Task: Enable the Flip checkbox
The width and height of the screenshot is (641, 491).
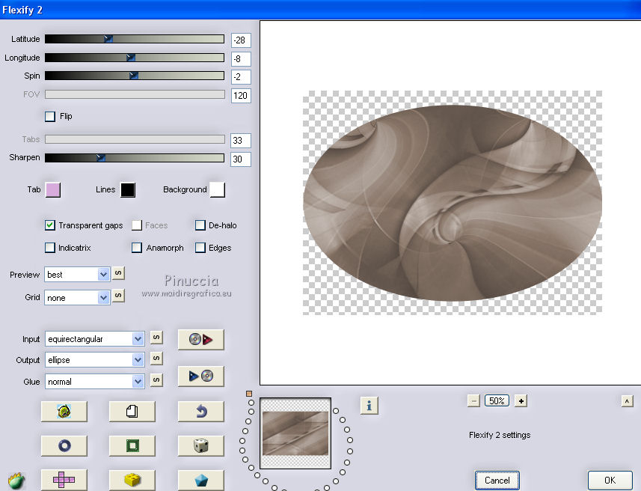Action: click(50, 117)
